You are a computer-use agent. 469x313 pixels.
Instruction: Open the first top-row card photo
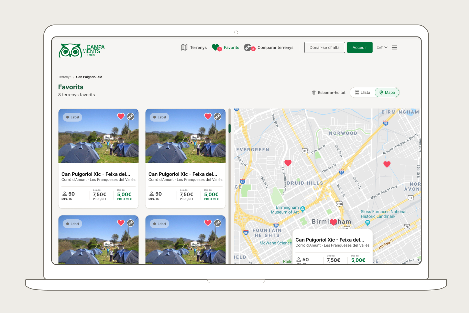coord(98,136)
